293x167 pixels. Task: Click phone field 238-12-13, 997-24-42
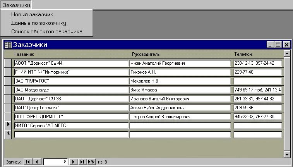pos(258,63)
